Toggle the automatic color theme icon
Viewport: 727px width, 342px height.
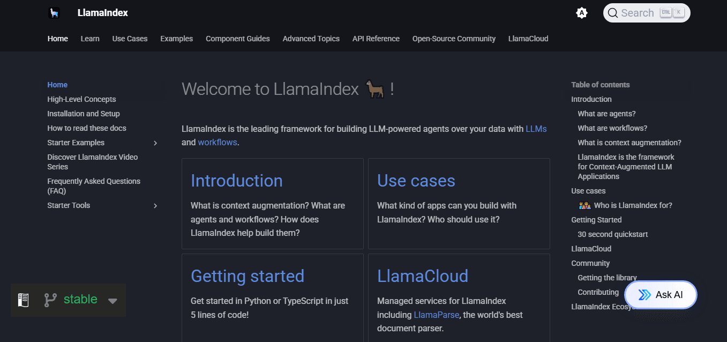[x=581, y=13]
